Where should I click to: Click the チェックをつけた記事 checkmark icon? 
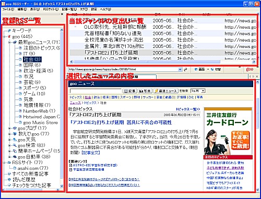(x=9, y=185)
